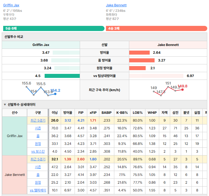Screen dimensions: 209x196
Task: Click the 구분 column header
Action: click(38, 113)
